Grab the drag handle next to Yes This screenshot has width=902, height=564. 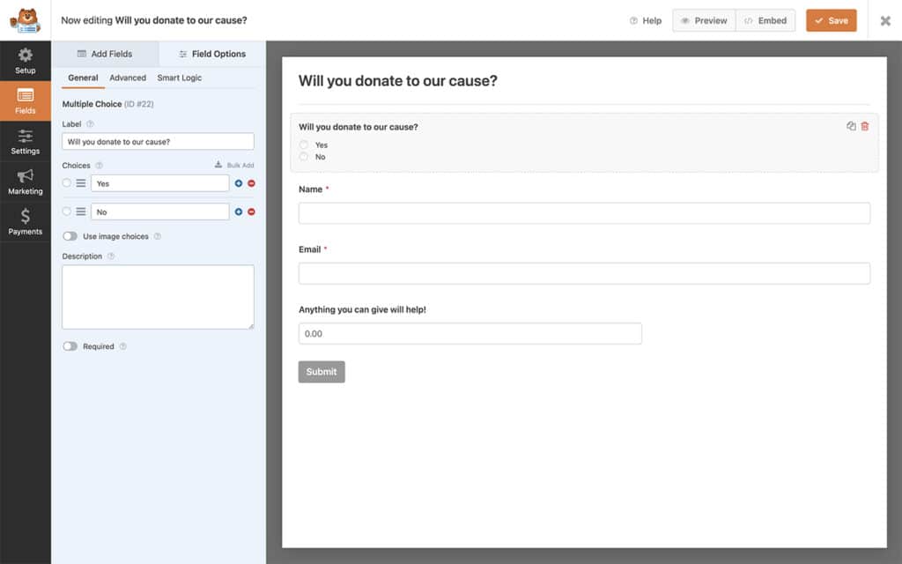pos(79,183)
